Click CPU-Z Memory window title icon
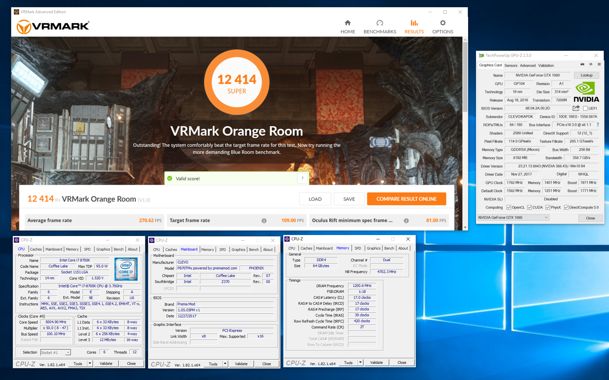The height and width of the screenshot is (380, 609). [x=287, y=239]
